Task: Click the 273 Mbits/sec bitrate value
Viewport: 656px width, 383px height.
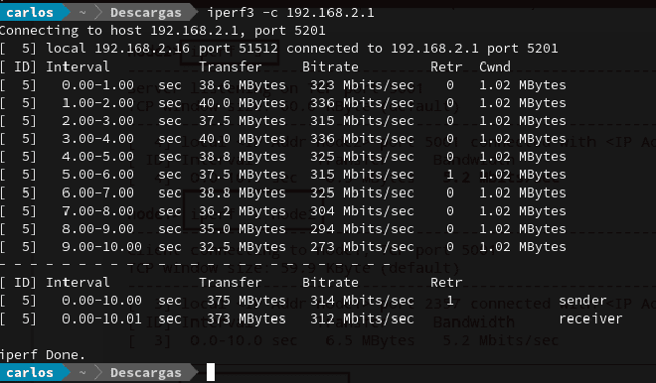Action: (x=362, y=247)
